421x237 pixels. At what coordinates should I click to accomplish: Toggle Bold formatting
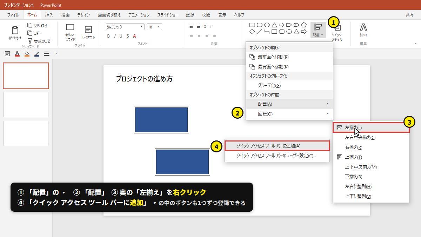pyautogui.click(x=108, y=36)
